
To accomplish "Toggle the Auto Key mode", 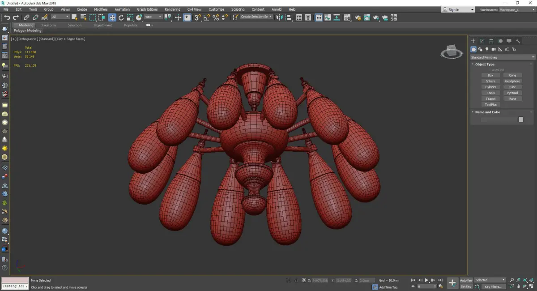I will click(466, 280).
